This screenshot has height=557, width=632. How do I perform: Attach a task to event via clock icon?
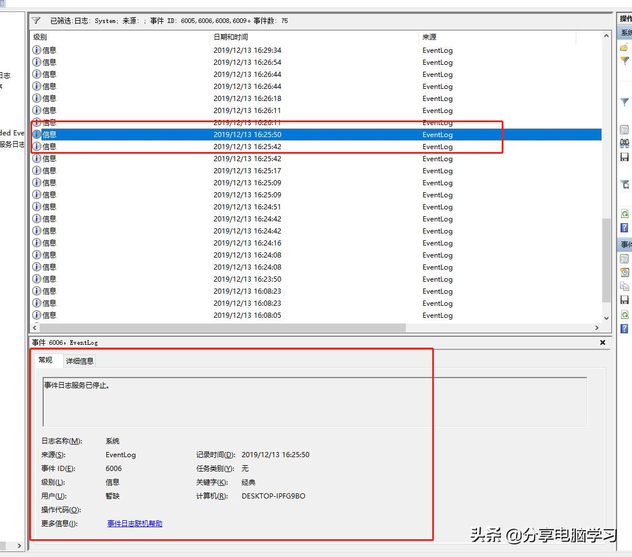coord(625,272)
